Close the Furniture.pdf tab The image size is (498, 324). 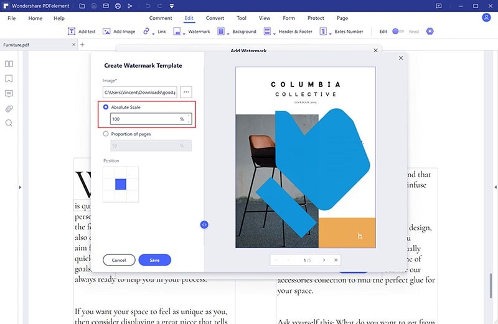[x=73, y=45]
